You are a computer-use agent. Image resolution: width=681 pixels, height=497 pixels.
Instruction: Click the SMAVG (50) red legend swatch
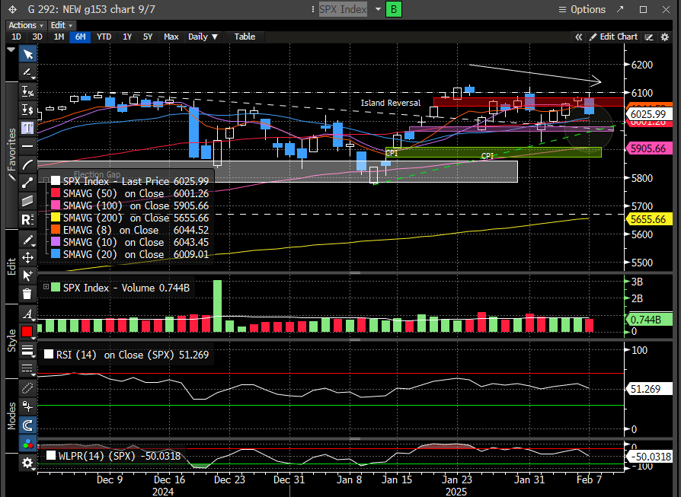pyautogui.click(x=55, y=193)
